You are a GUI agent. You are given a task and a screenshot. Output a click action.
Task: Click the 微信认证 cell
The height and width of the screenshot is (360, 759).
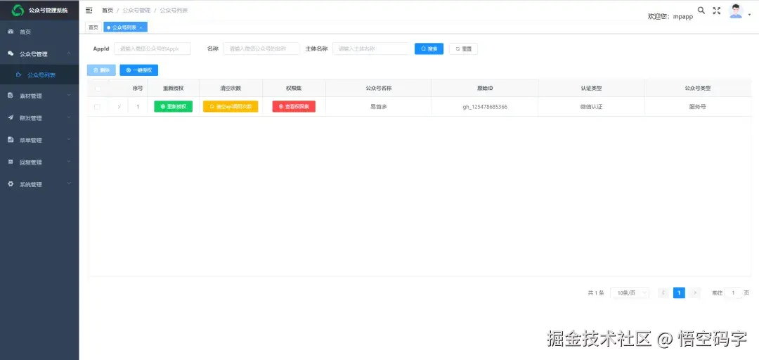coord(592,107)
